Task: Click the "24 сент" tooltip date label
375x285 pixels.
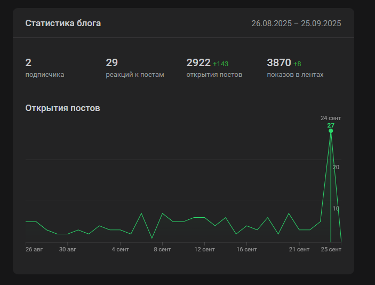Action: click(x=331, y=118)
